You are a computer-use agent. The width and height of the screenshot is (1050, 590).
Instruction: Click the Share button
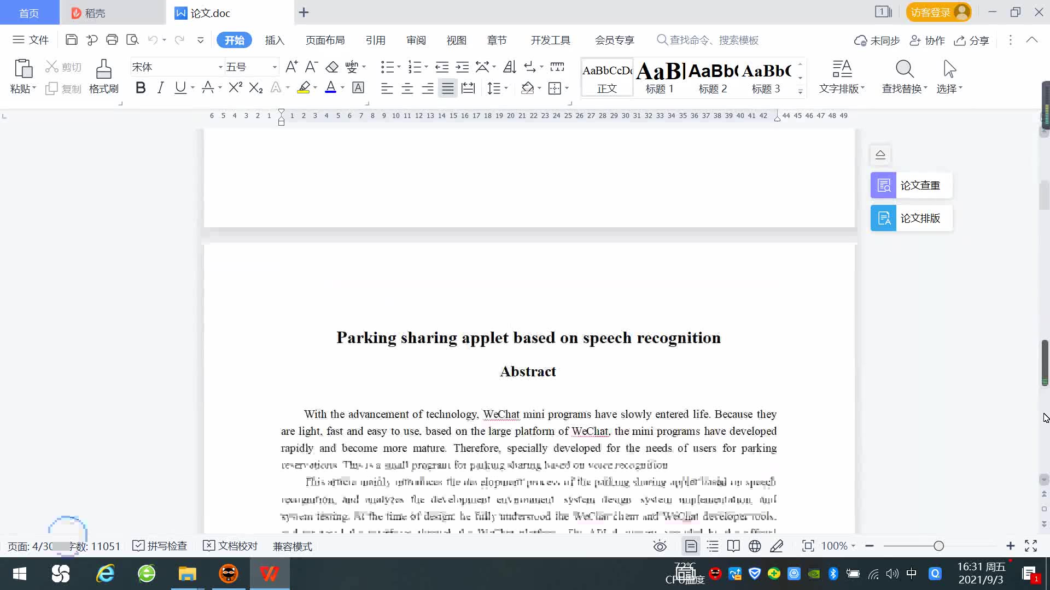pyautogui.click(x=972, y=40)
